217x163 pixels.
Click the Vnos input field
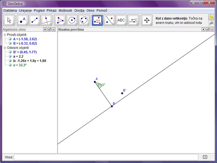click(x=106, y=157)
